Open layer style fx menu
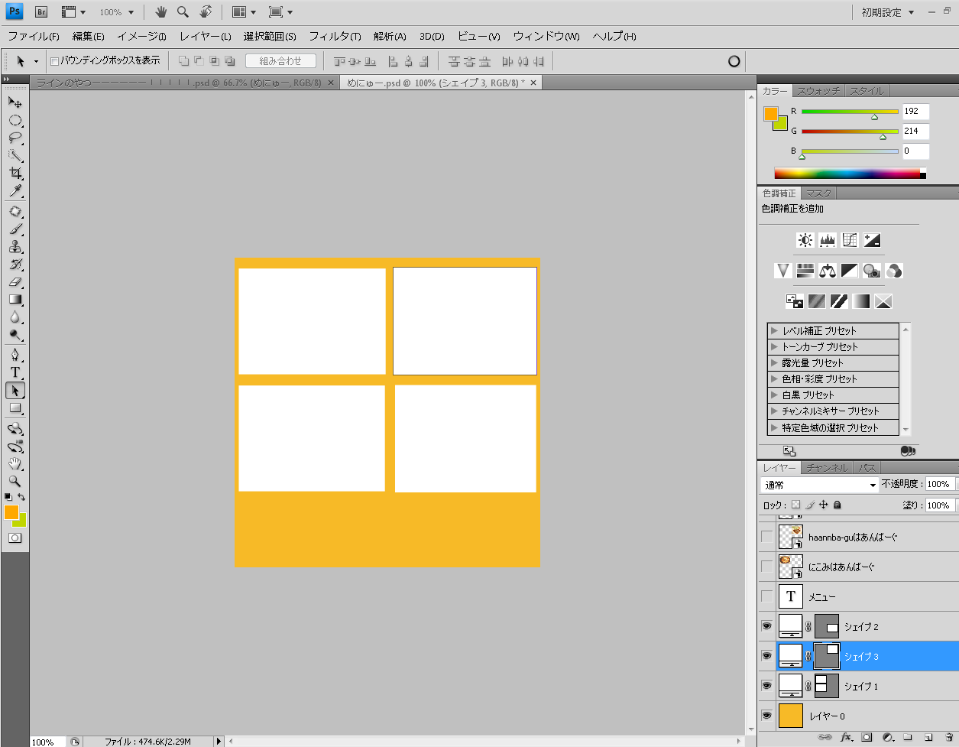This screenshot has width=959, height=747. [x=846, y=738]
